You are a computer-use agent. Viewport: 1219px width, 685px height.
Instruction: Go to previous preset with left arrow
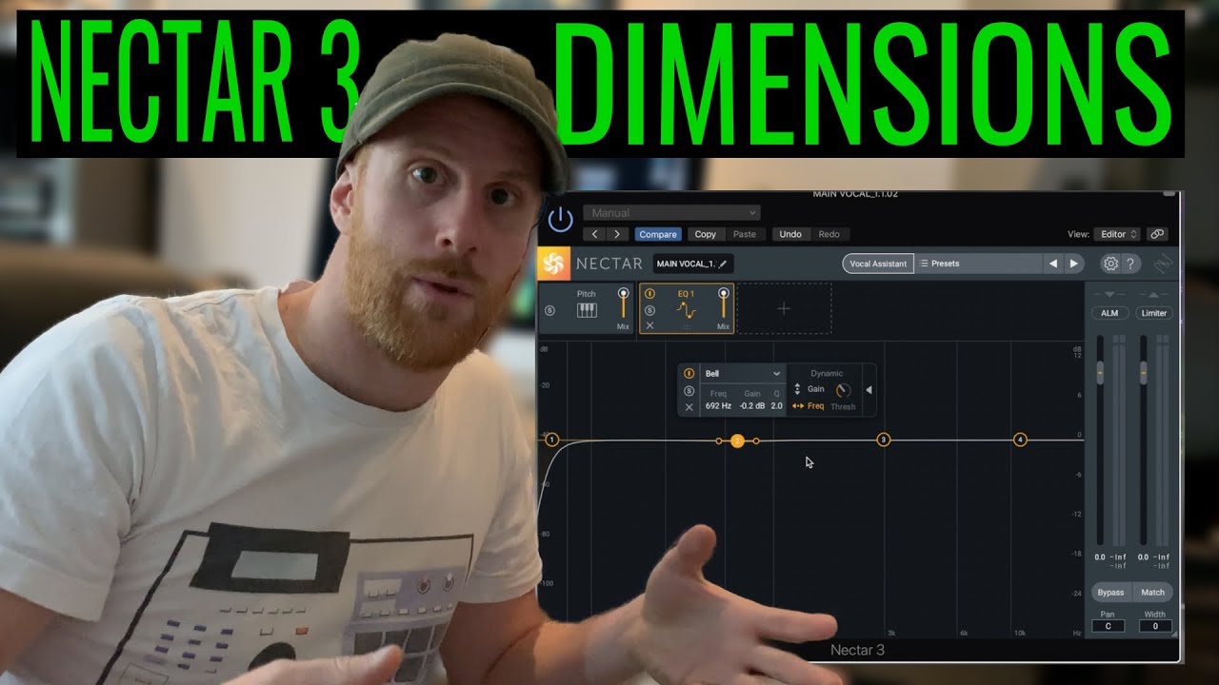tap(595, 234)
